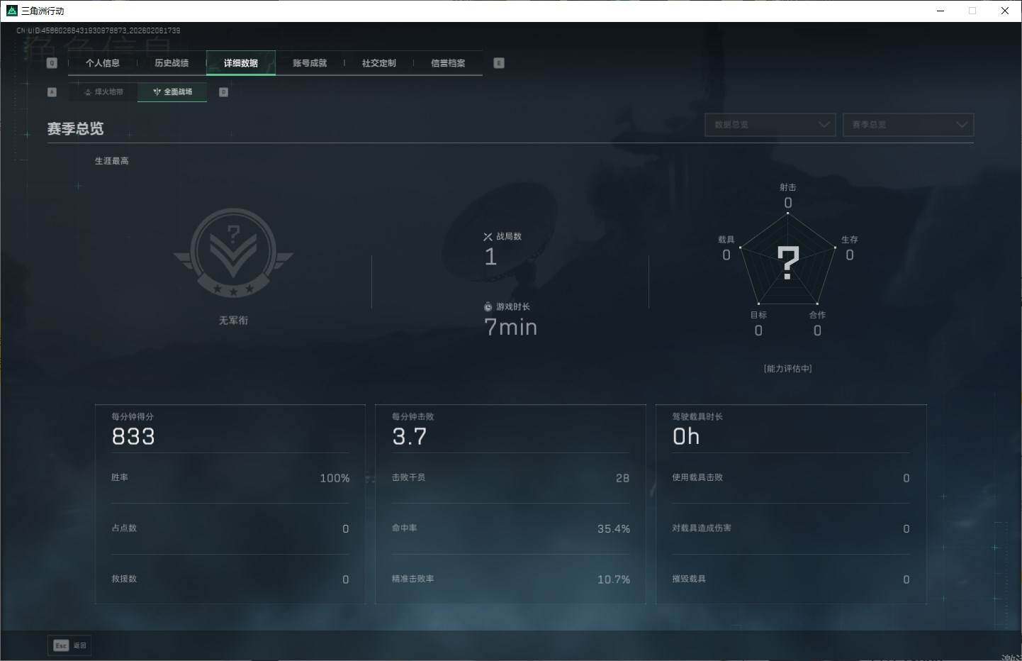The image size is (1022, 661).
Task: Click the 载具 score on radar chart
Action: tap(726, 255)
